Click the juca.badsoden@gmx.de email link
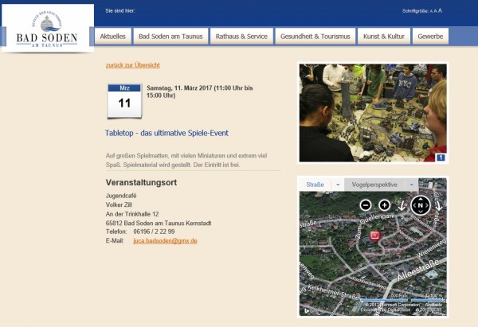This screenshot has height=327, width=478. pyautogui.click(x=165, y=240)
